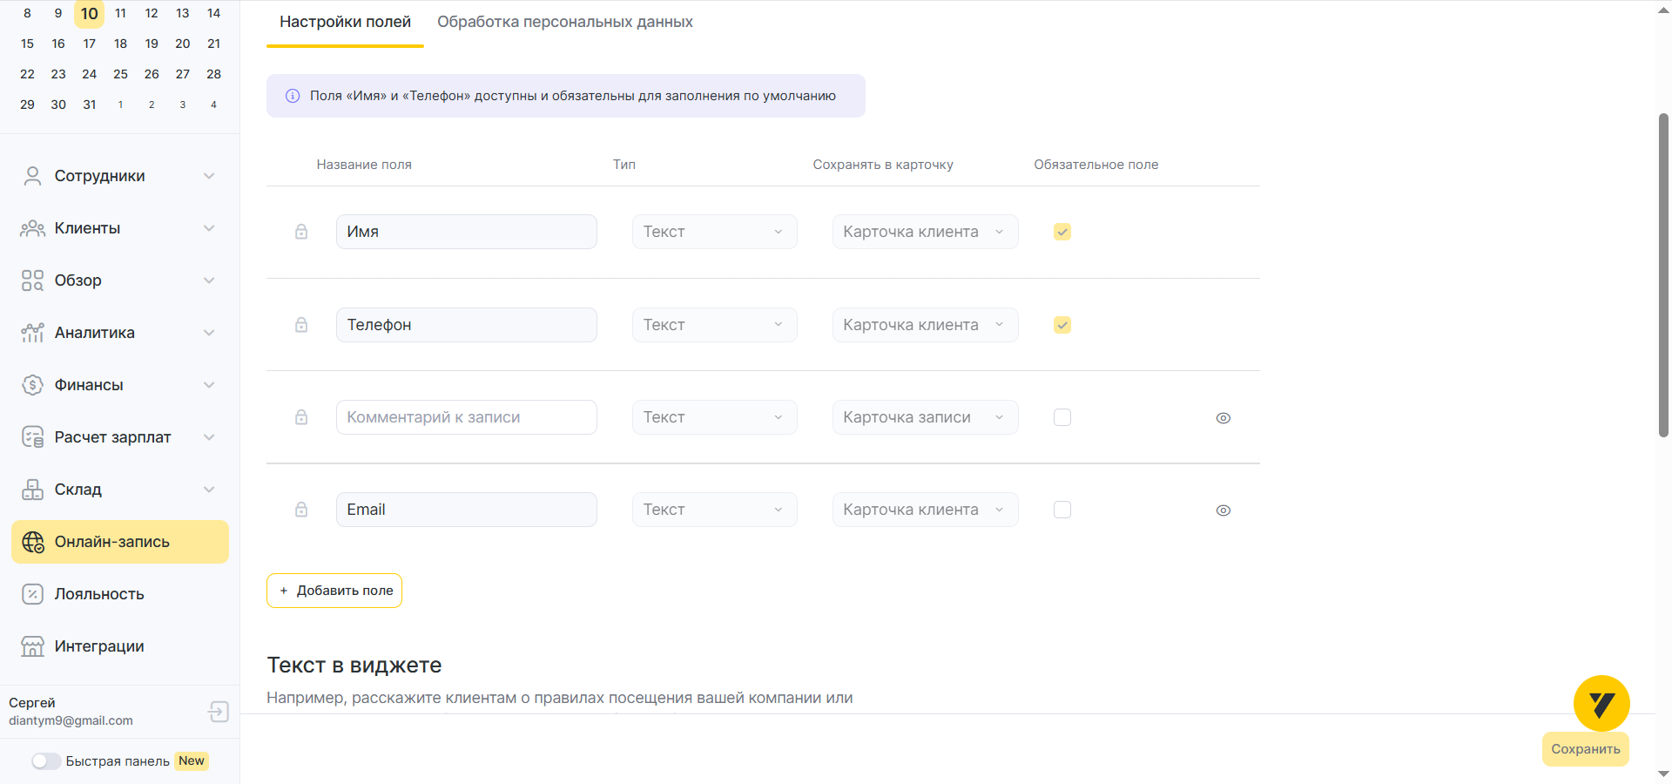Click the Сохранить button
This screenshot has height=784, width=1672.
pyautogui.click(x=1585, y=749)
